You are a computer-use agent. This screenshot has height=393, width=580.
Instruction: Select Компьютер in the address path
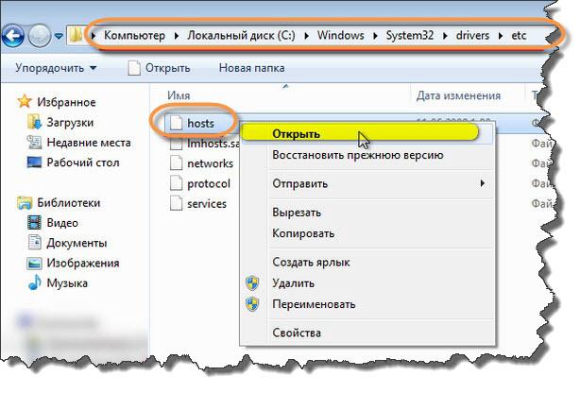134,36
